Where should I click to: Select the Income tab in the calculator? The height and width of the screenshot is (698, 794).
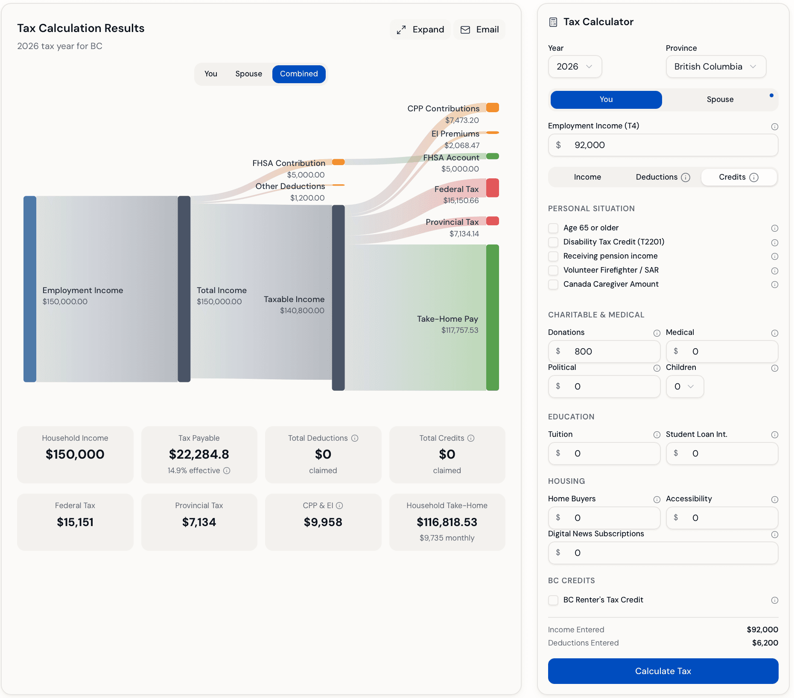tap(587, 177)
